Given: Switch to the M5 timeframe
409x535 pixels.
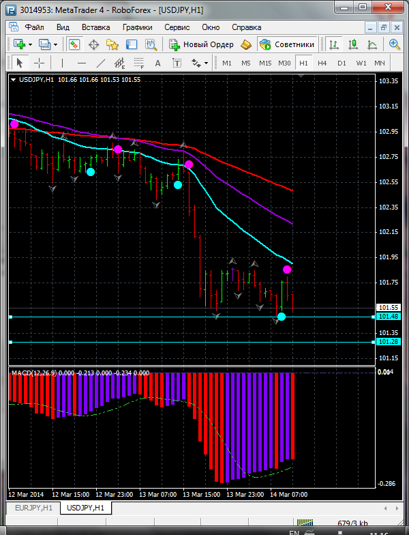Looking at the screenshot, I should (245, 63).
